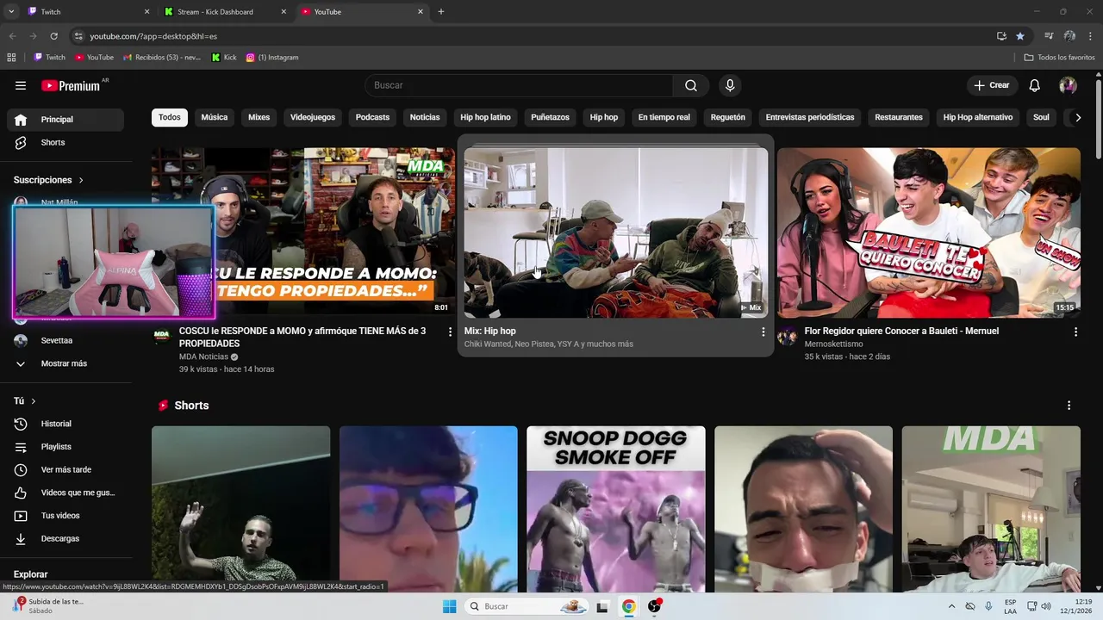Image resolution: width=1103 pixels, height=620 pixels.
Task: Open options for Mix: Hip hop
Action: point(763,332)
